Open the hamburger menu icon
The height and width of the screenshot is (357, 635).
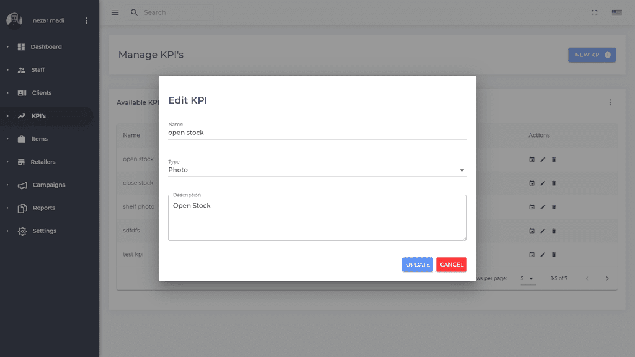pyautogui.click(x=115, y=12)
